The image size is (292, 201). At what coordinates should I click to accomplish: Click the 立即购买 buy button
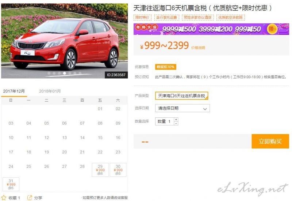(x=270, y=141)
